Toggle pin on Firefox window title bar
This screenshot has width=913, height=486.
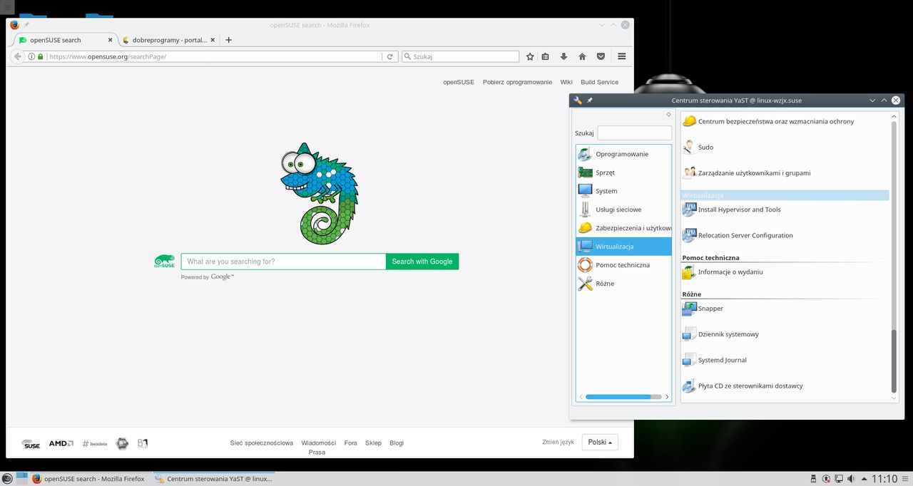pos(26,25)
